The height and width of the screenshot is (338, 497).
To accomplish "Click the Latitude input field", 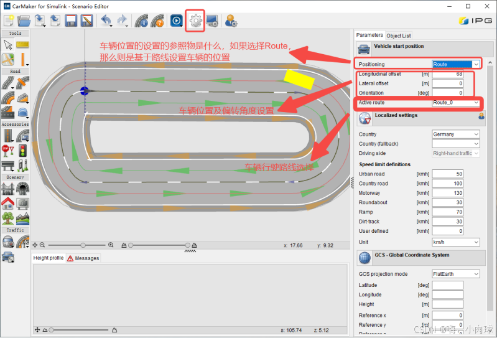I will click(x=448, y=285).
